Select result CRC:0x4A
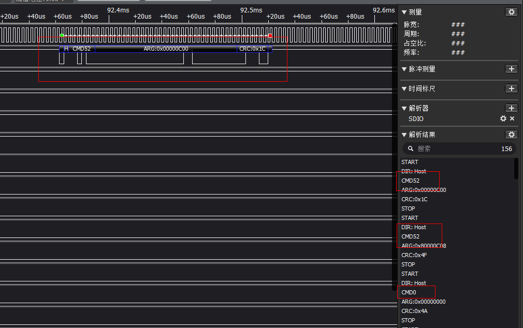Screen dimensions: 523x328 [414, 311]
